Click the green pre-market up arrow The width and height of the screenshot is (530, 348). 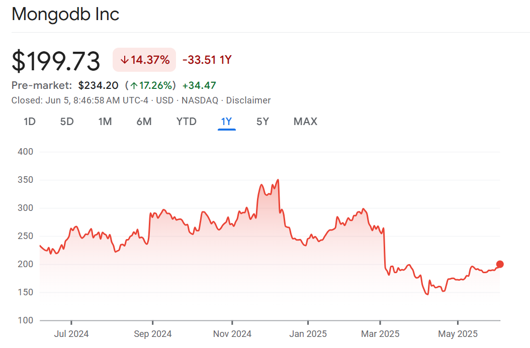point(134,85)
